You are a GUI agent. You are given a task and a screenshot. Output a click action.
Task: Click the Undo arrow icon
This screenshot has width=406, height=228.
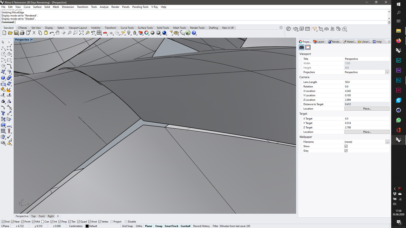click(52, 33)
